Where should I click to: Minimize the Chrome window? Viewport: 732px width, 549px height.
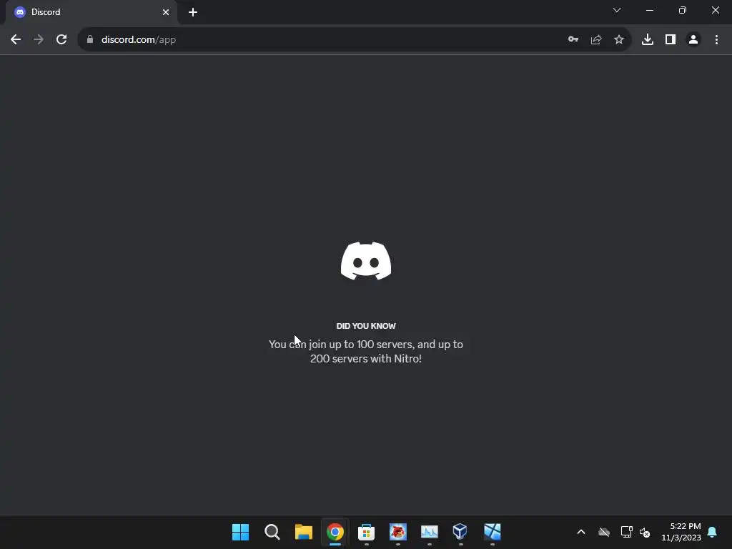pyautogui.click(x=649, y=10)
